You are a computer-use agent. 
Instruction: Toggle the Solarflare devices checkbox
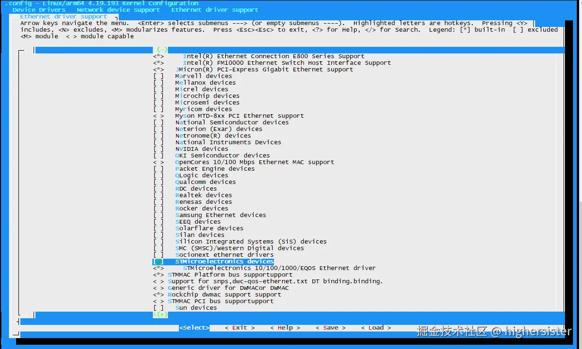(159, 228)
